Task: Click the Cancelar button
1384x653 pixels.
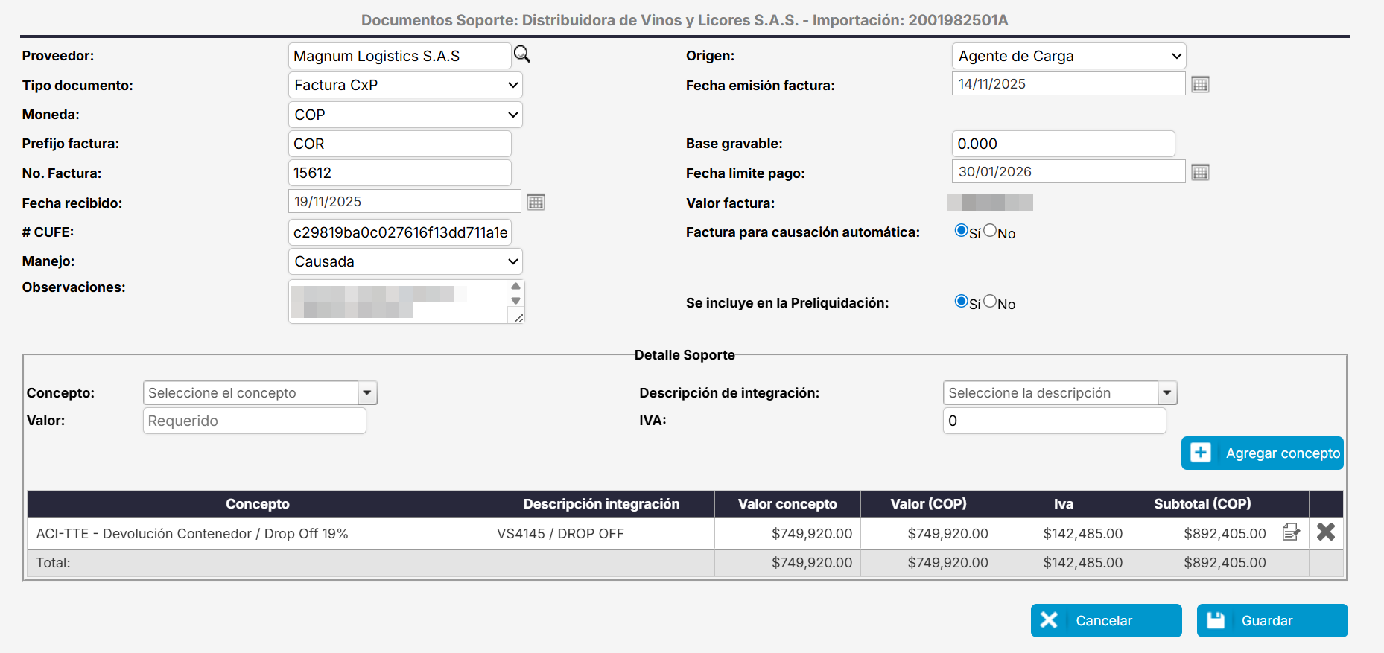Action: coord(1105,620)
